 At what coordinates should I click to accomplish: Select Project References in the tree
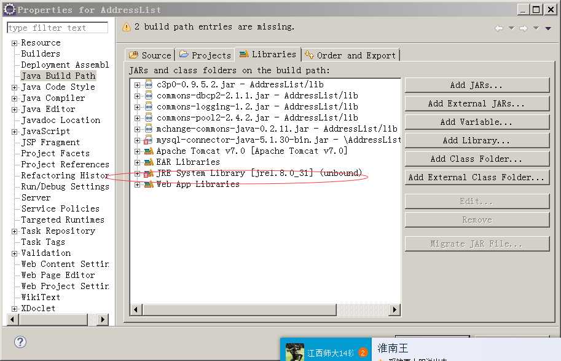pyautogui.click(x=65, y=165)
